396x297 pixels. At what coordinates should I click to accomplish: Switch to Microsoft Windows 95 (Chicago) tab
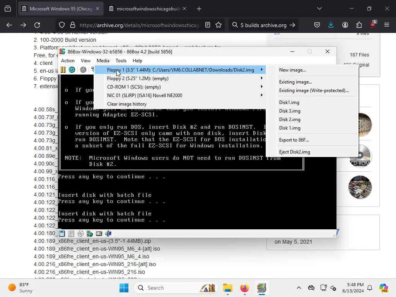(x=61, y=9)
